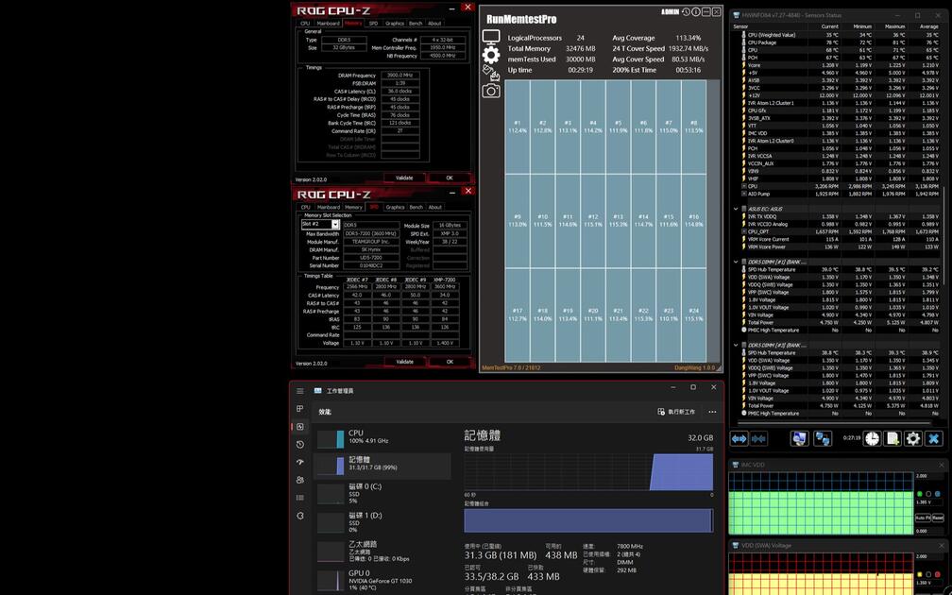Screen dimensions: 952x595
Task: Collapse ASUS EC: ASUS sensor group
Action: tap(736, 209)
